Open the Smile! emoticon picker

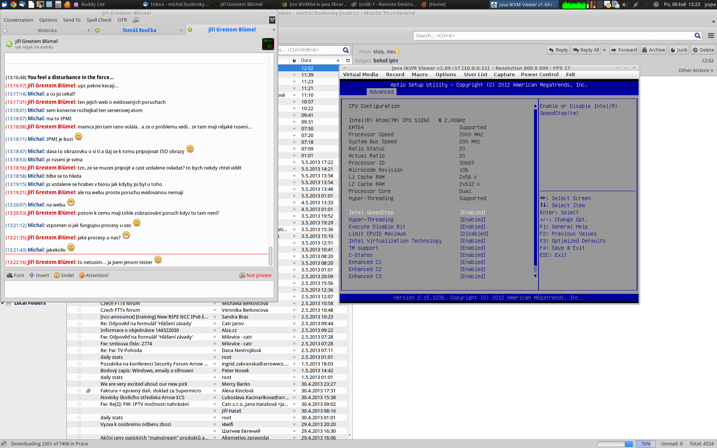tap(64, 275)
